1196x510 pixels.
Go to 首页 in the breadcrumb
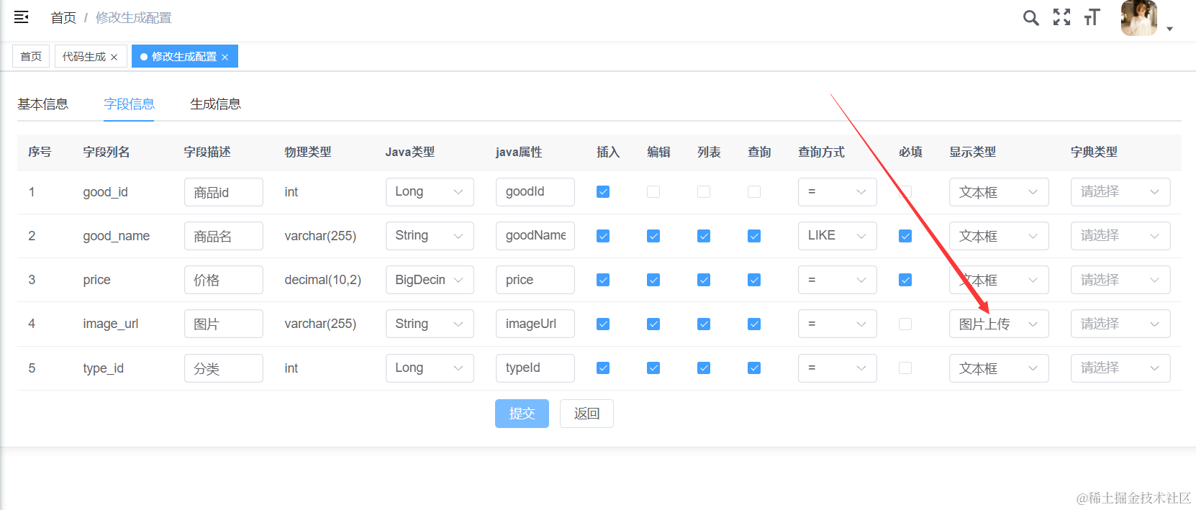tap(63, 18)
